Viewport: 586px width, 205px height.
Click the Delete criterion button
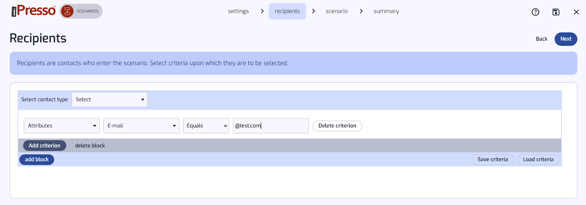(x=337, y=126)
